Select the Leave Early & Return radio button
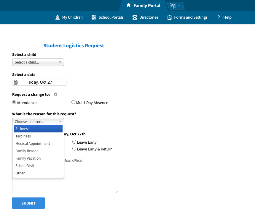 coord(74,149)
